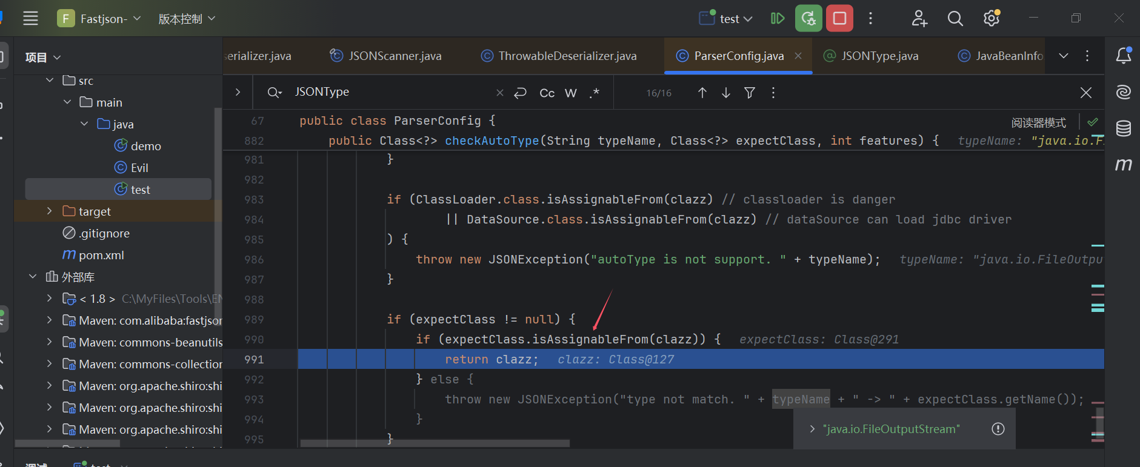Switch to JavaBeanInfo tab
Screen dimensions: 1140x467
coord(1001,56)
